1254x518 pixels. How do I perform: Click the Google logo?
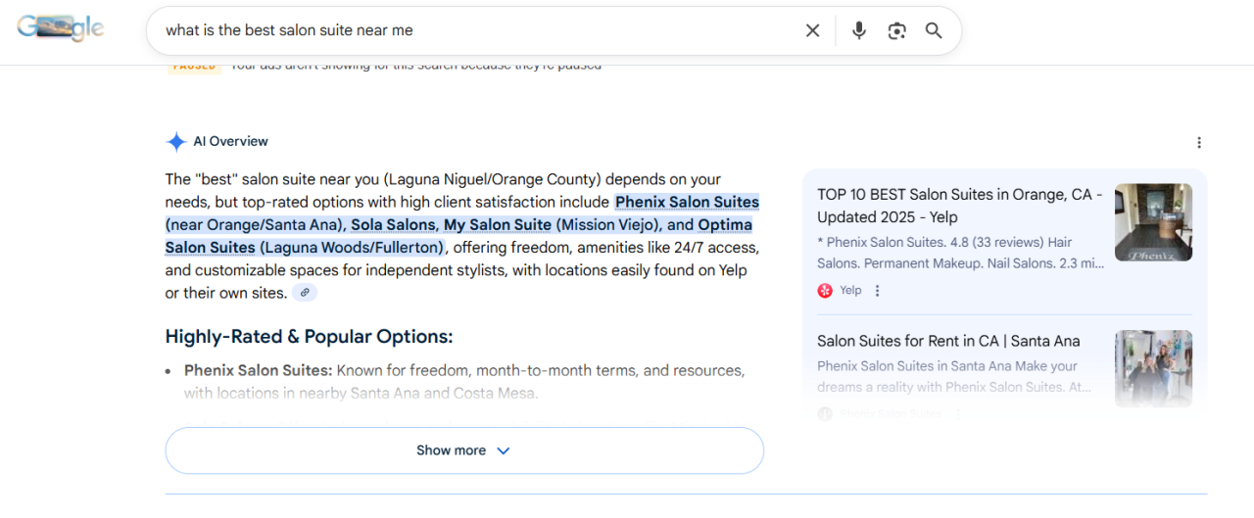click(x=61, y=29)
